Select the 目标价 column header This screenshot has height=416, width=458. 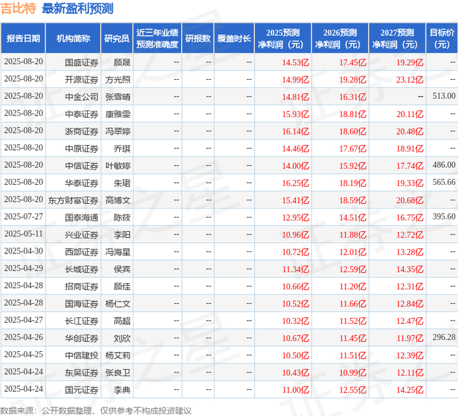(x=442, y=39)
